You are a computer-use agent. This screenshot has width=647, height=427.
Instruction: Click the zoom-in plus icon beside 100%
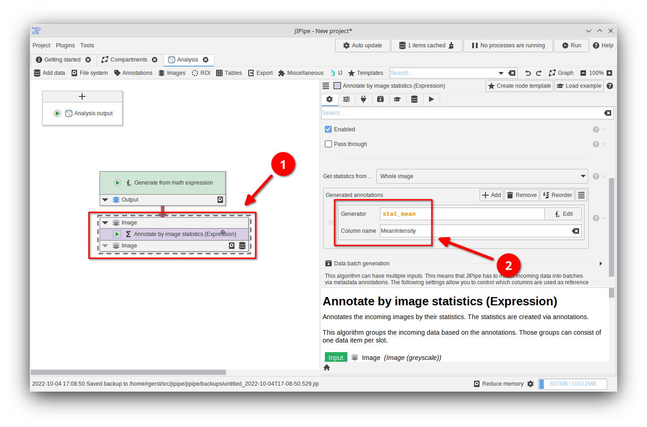coord(609,73)
